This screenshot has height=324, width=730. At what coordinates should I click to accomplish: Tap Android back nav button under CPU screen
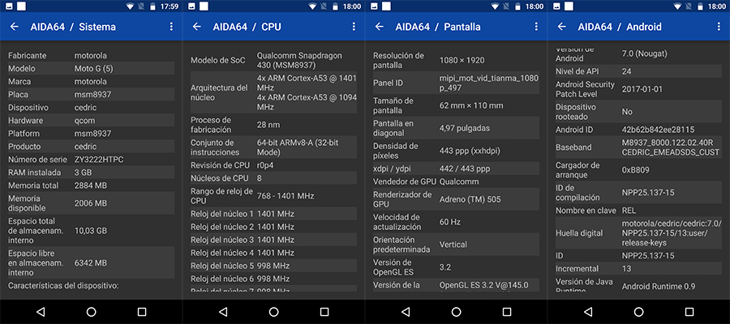click(223, 312)
